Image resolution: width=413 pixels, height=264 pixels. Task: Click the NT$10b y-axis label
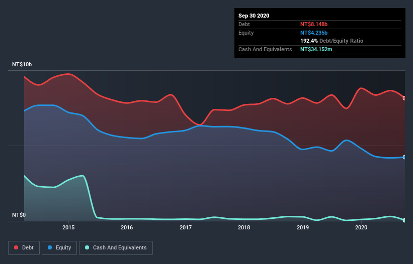[22, 64]
